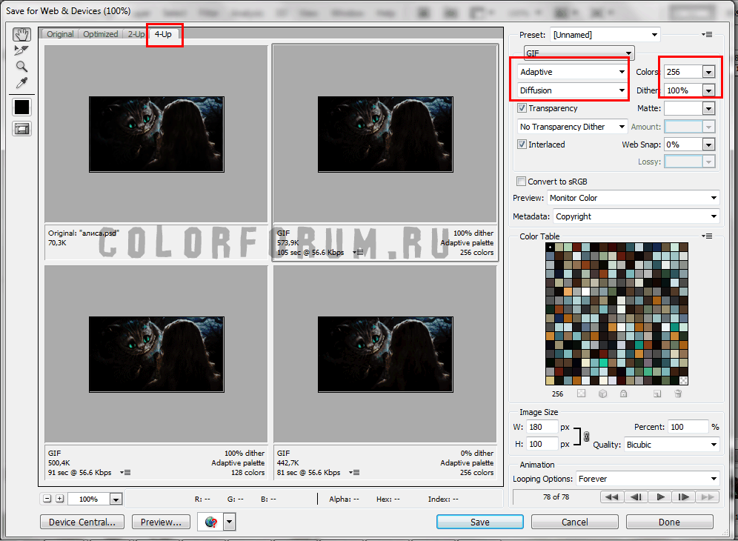Toggle the constrain proportions link icon
Image resolution: width=738 pixels, height=541 pixels.
coord(586,437)
